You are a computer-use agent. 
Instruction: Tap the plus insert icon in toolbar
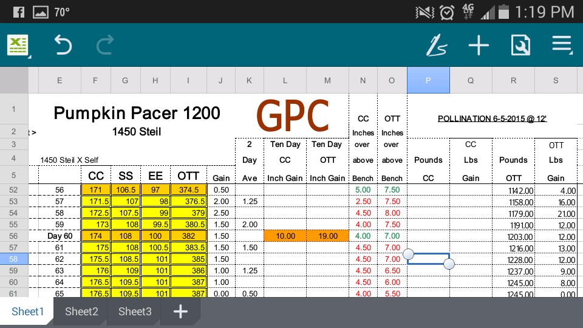click(479, 46)
